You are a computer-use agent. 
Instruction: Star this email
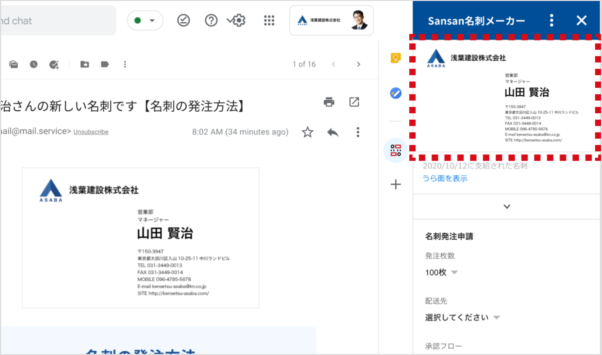click(x=307, y=132)
